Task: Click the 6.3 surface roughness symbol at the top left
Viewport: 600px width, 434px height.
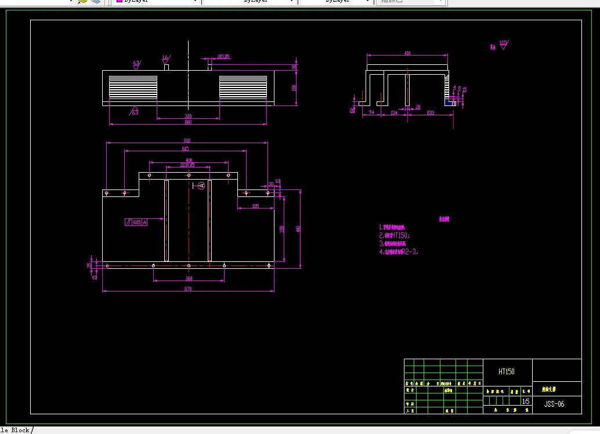Action: [136, 65]
